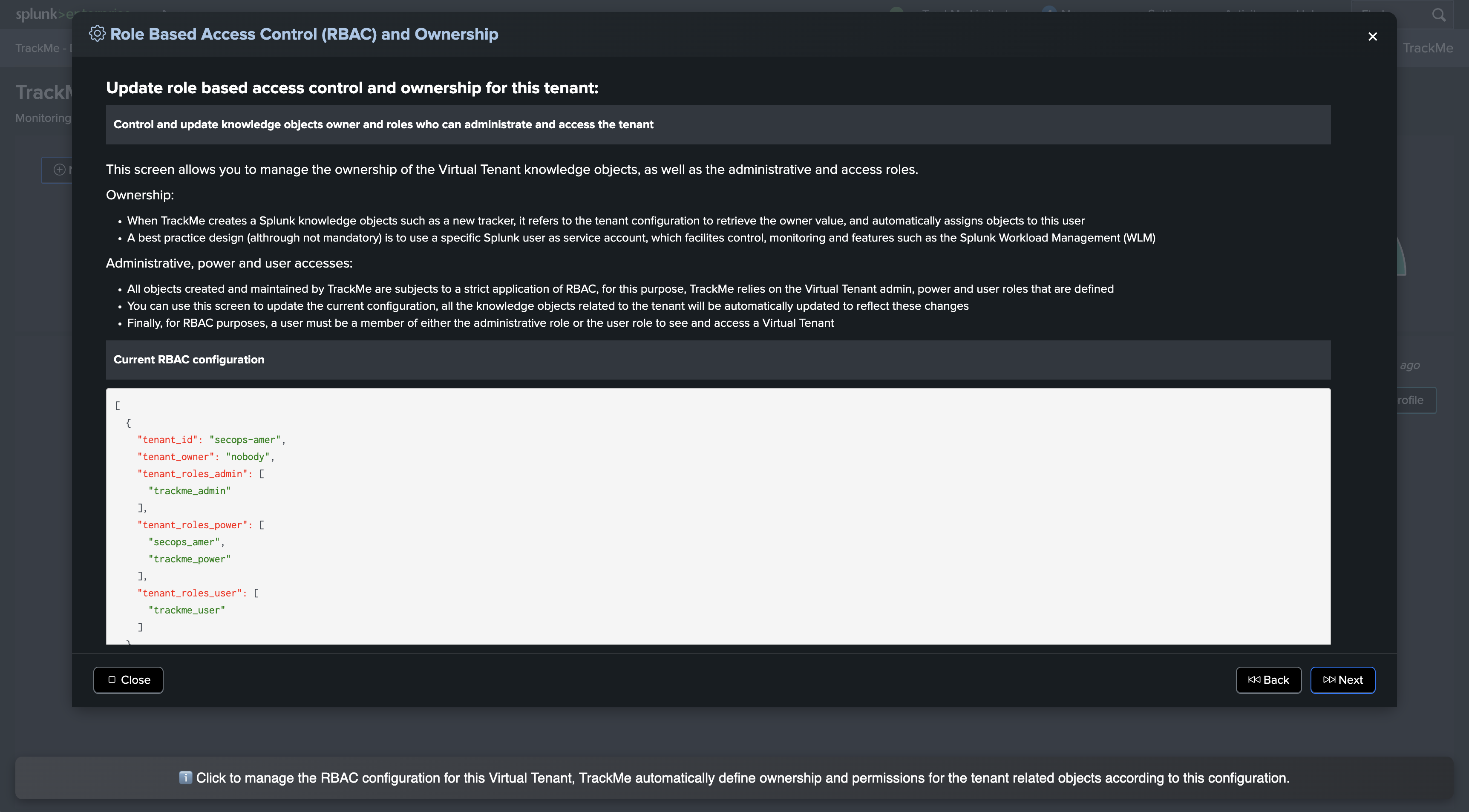Click the blue info icon in footer banner
1469x812 pixels.
click(x=185, y=778)
